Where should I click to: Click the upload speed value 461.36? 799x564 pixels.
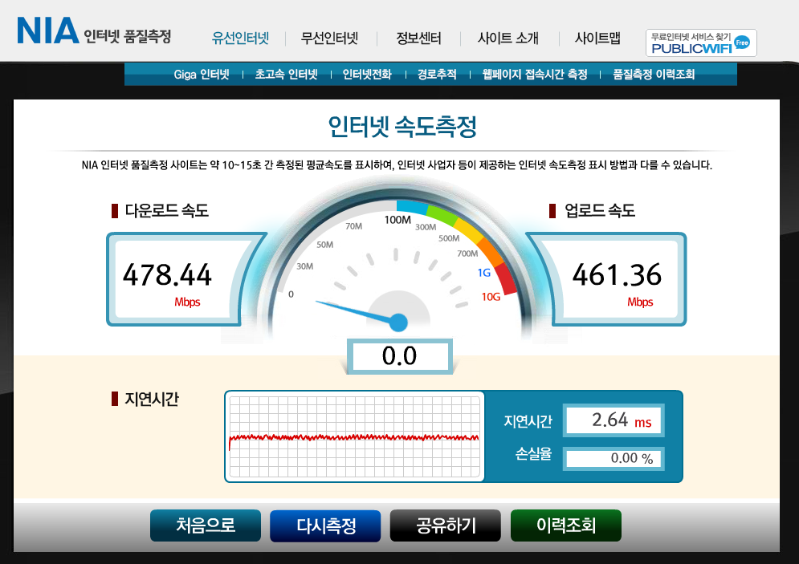pyautogui.click(x=617, y=275)
